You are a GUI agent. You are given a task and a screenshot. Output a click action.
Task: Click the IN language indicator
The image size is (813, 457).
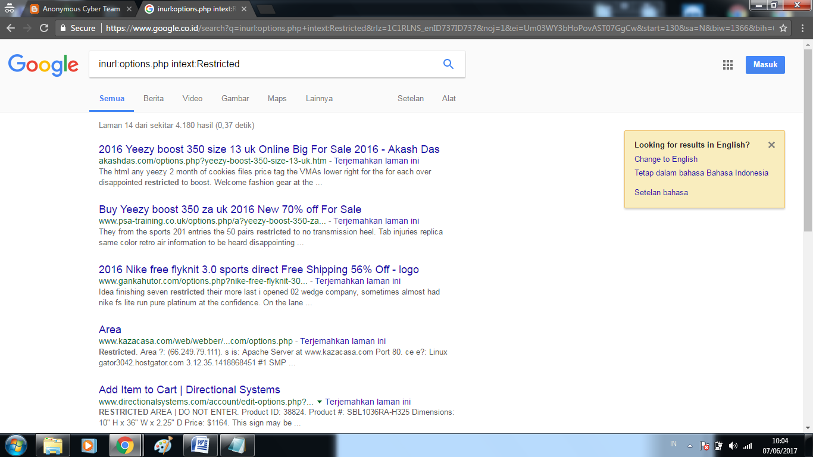(x=674, y=444)
